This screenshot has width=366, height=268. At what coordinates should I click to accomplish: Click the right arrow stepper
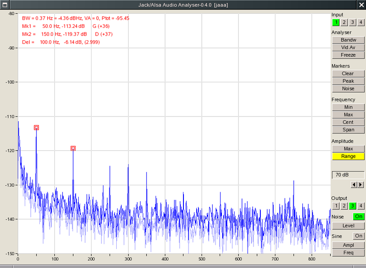pyautogui.click(x=361, y=185)
